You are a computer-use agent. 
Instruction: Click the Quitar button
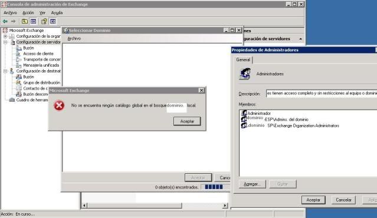pos(283,184)
